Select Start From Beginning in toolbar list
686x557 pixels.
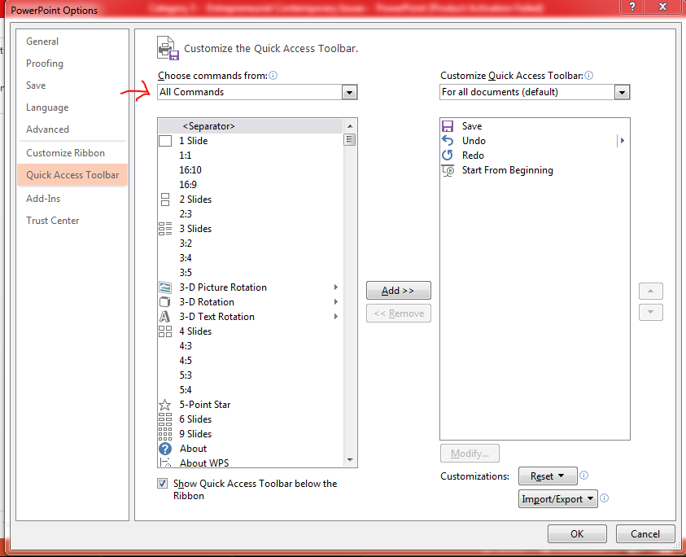pyautogui.click(x=535, y=170)
